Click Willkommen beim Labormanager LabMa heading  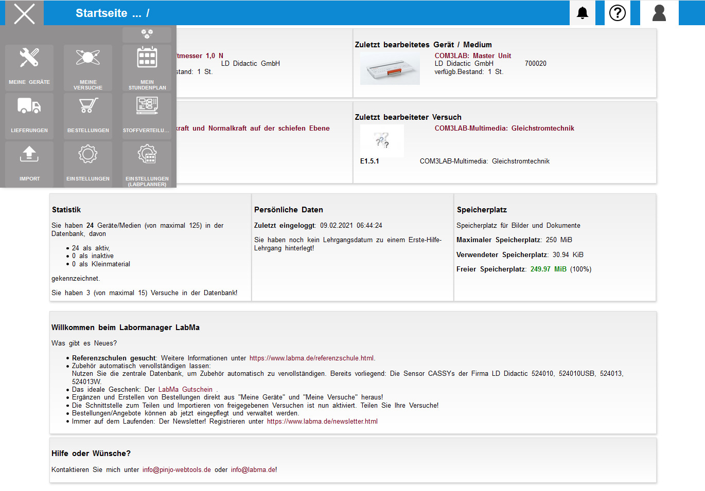126,328
